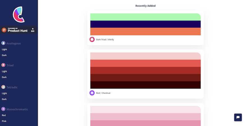Click the colorful C logo in the sidebar
The height and width of the screenshot is (126, 247).
coord(19,15)
